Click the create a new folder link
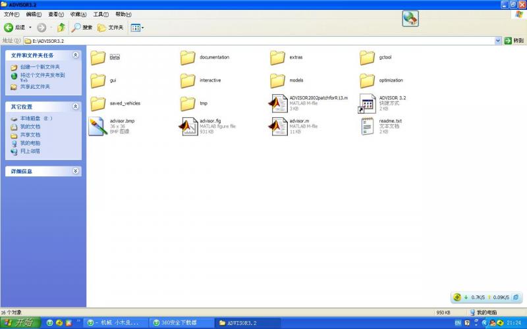Image resolution: width=527 pixels, height=329 pixels. (40, 67)
